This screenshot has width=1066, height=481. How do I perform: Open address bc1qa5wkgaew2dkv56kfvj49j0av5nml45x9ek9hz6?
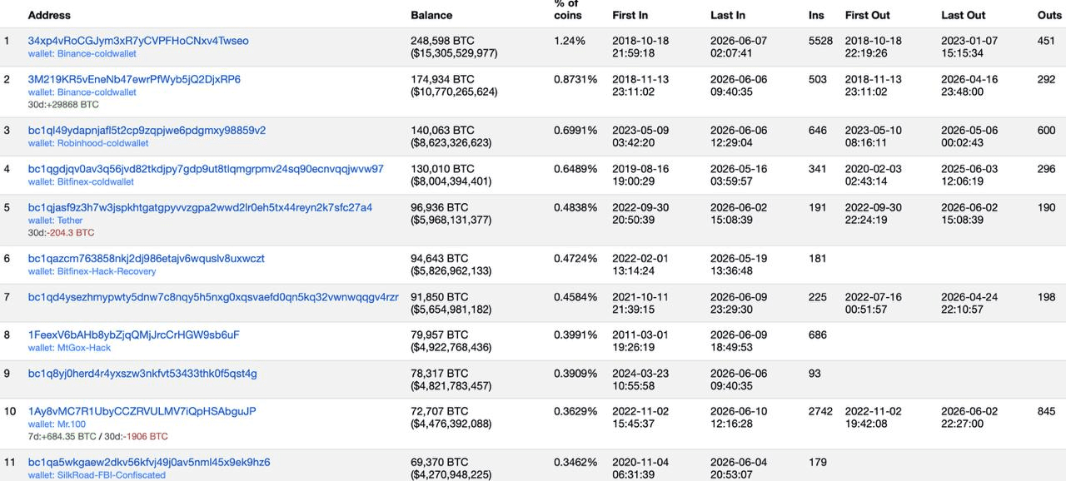point(149,463)
